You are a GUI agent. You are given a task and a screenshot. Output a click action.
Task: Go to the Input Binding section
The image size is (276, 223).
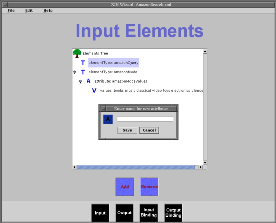coord(149,213)
